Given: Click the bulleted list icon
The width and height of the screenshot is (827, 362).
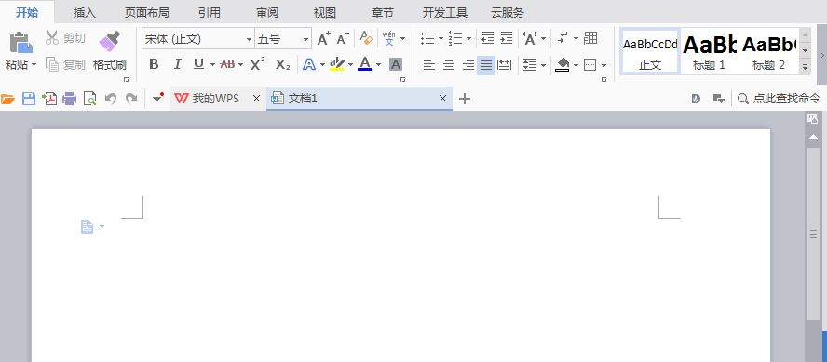Looking at the screenshot, I should tap(427, 38).
